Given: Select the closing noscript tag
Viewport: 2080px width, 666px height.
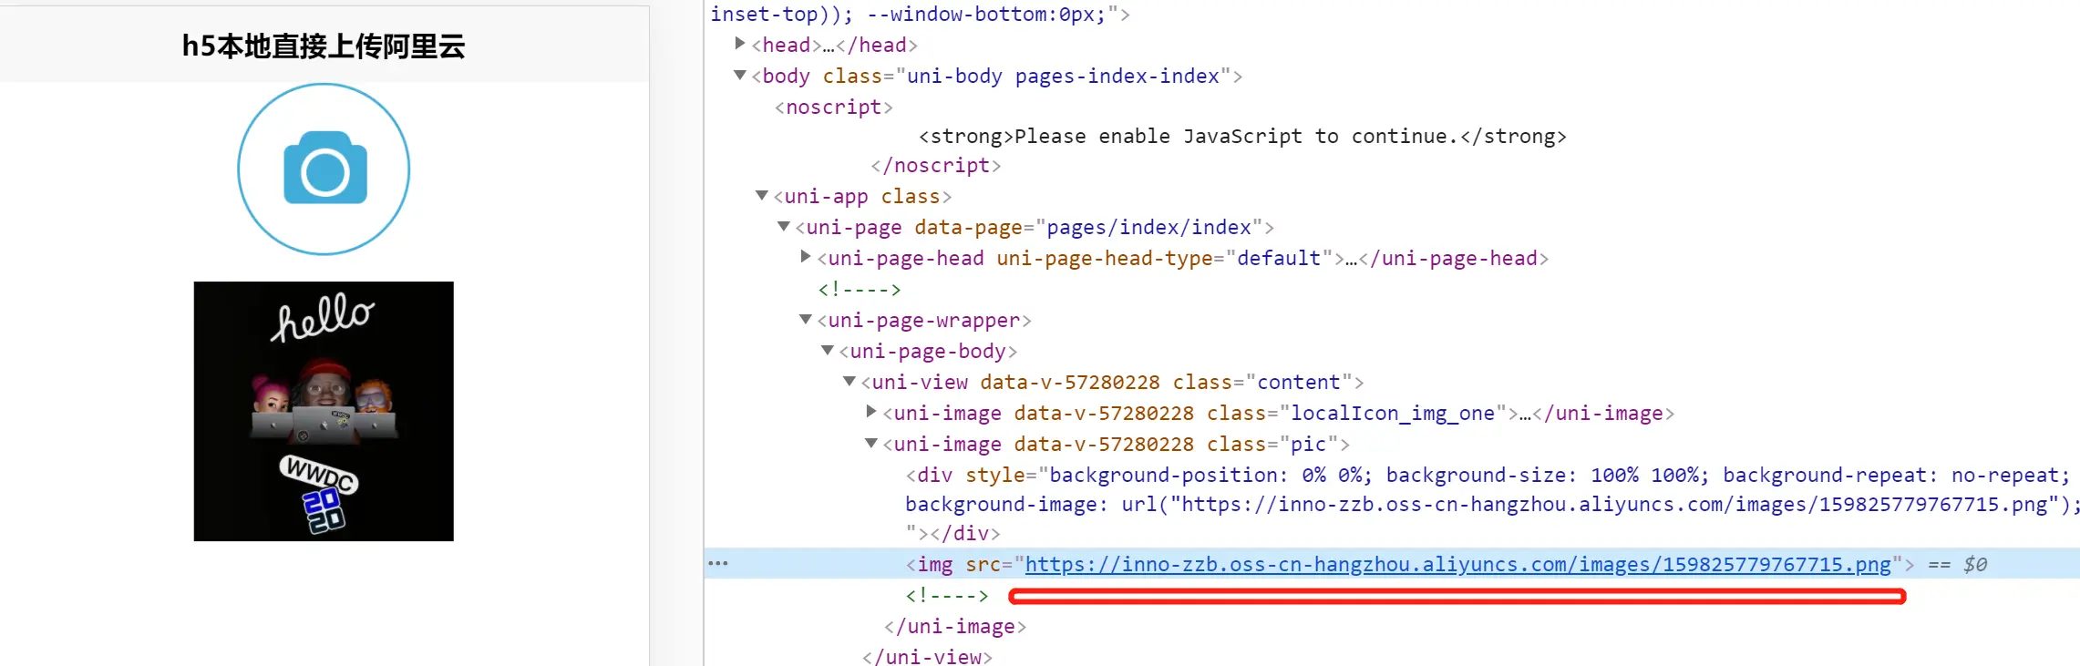Looking at the screenshot, I should 936,166.
